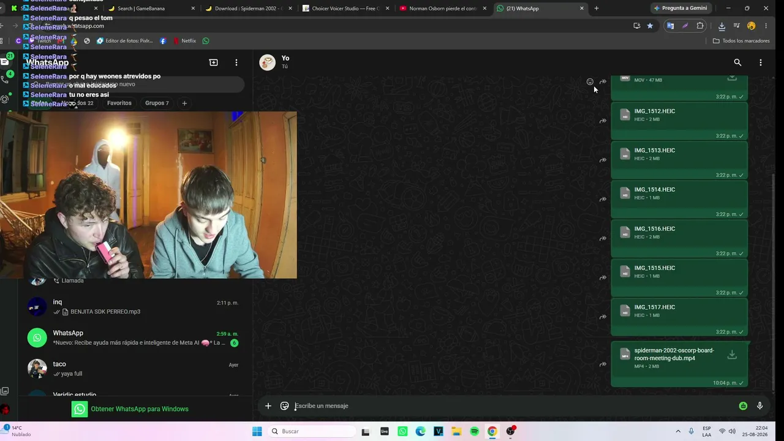Open the WhatsApp app from the taskbar

402,431
